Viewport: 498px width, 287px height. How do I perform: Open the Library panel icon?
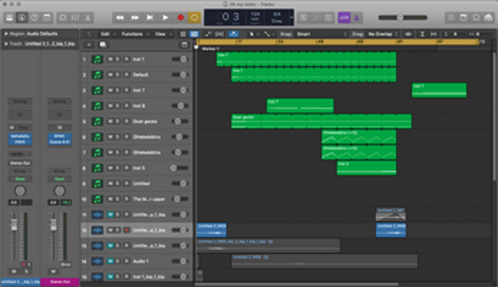pyautogui.click(x=9, y=18)
